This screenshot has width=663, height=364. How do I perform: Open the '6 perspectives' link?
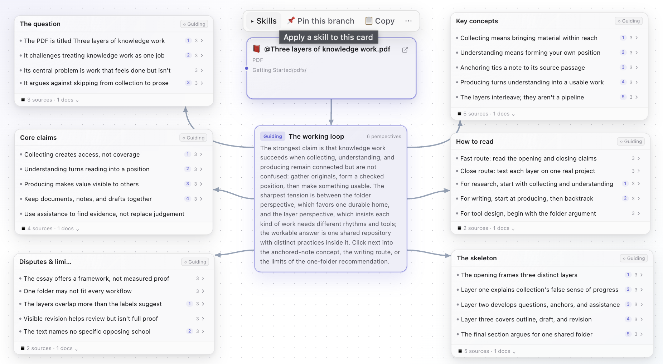[384, 136]
